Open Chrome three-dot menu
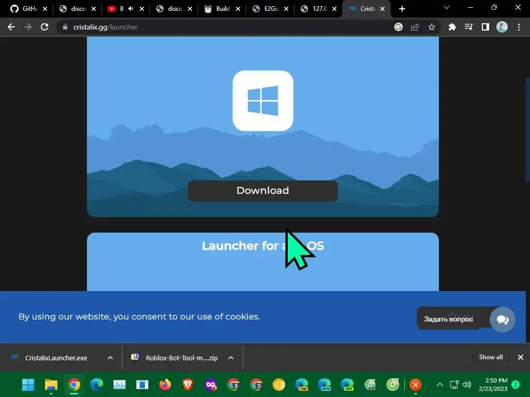 (x=519, y=27)
